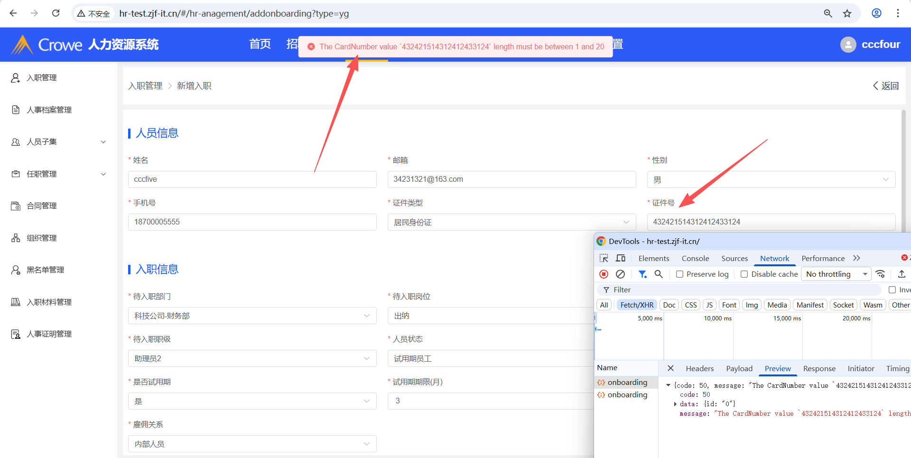Click into the 证件号 input field
Screen dimensions: 911x458
click(771, 222)
